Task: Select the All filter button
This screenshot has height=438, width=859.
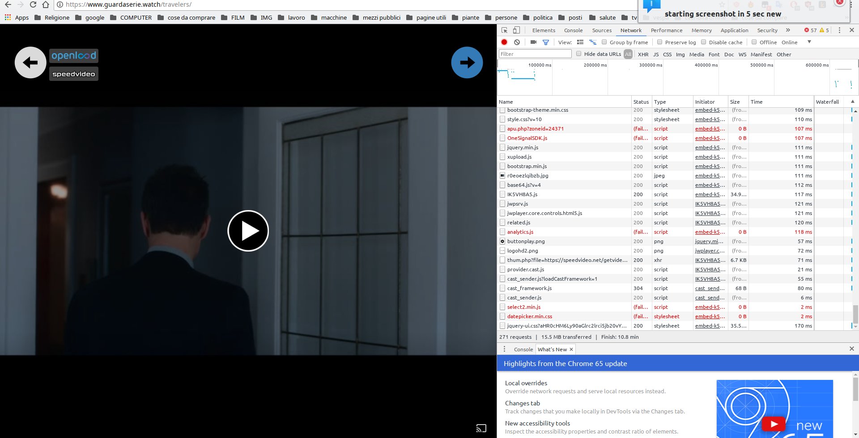Action: [628, 54]
